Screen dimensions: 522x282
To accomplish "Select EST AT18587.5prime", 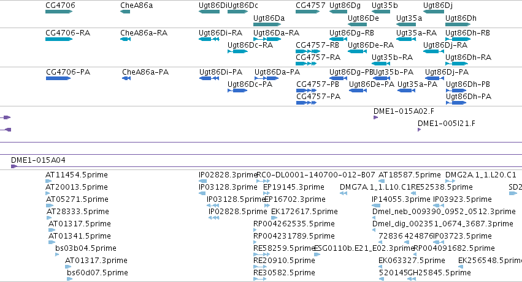I will point(382,181).
